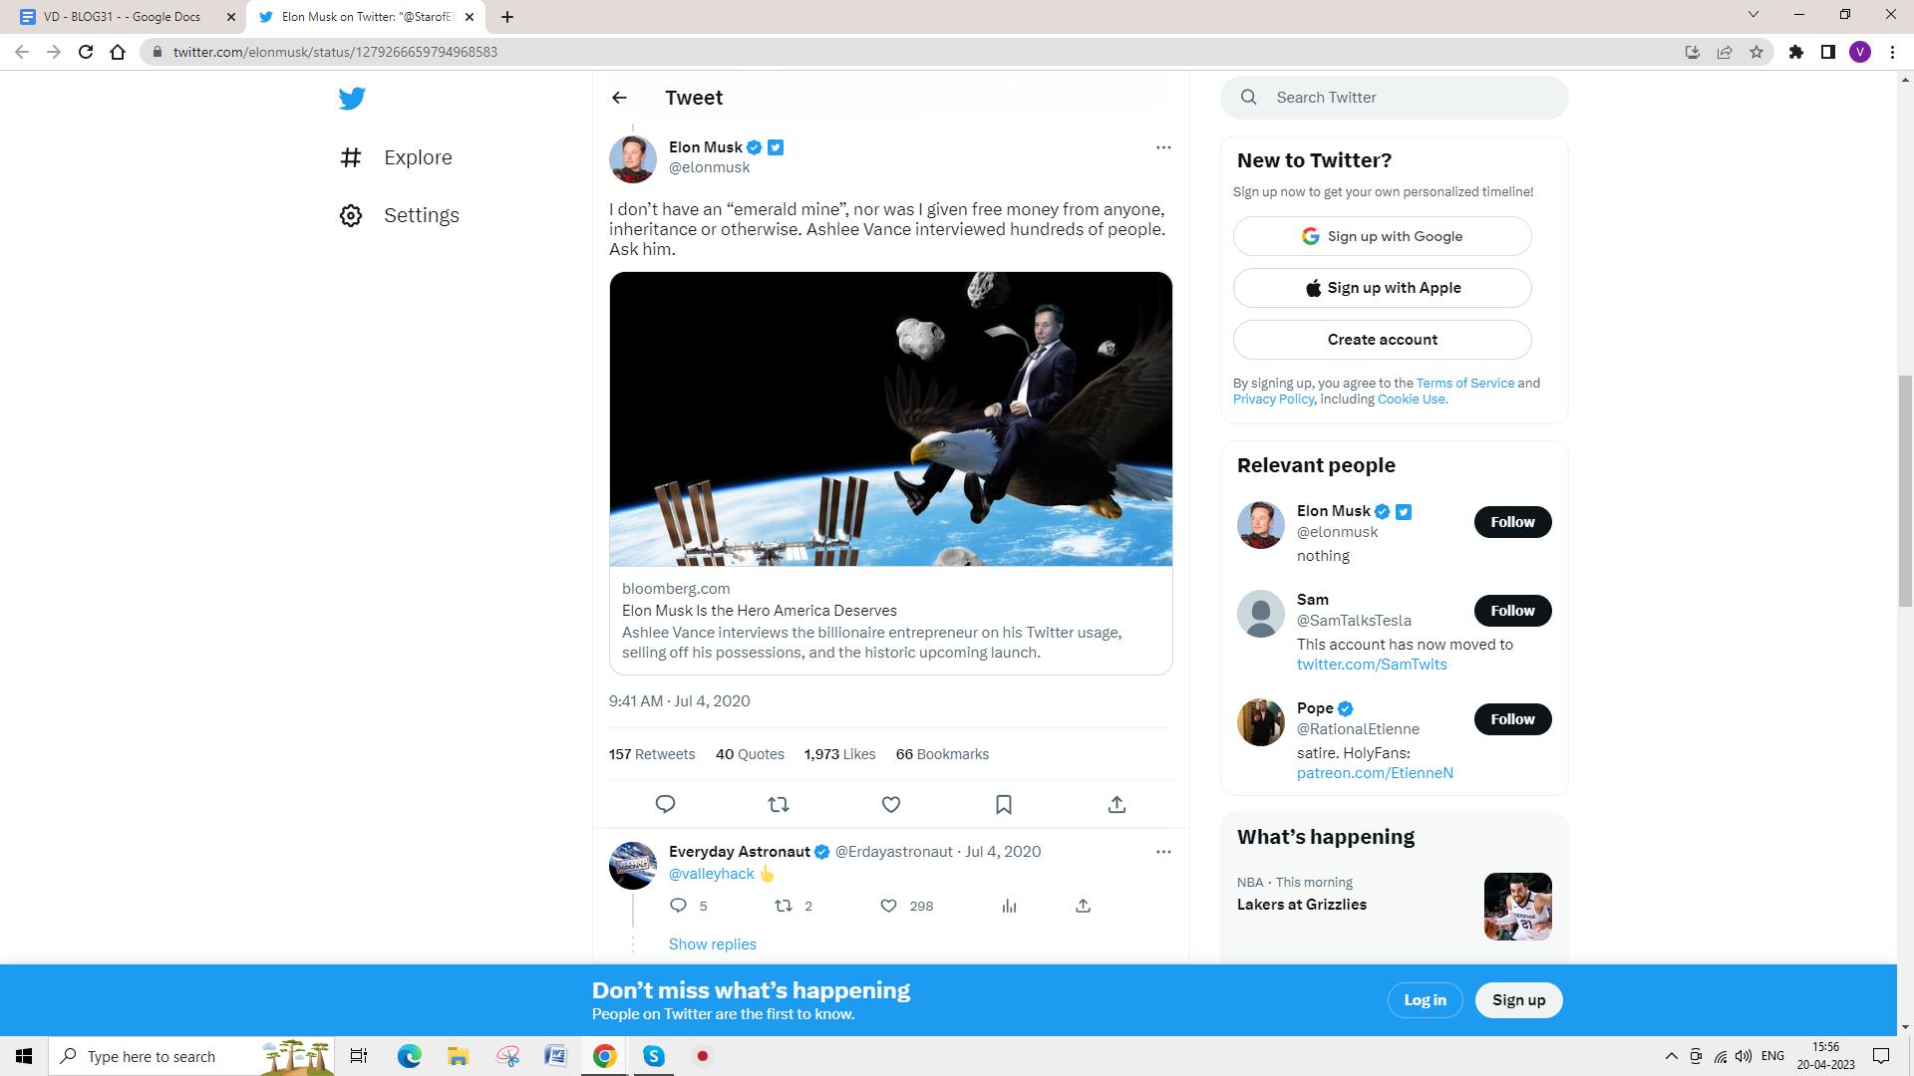The image size is (1914, 1076).
Task: Open the Explore hashtag icon
Action: [351, 157]
